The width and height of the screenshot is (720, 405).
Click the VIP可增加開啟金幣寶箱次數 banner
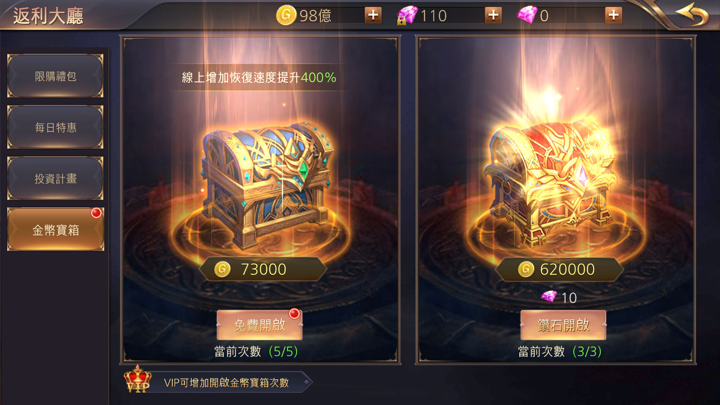tap(227, 382)
